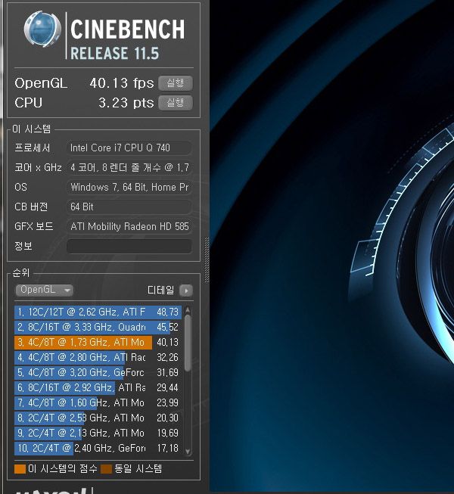Select ranking row 8. 2C/4T @ 2.53 GHz
This screenshot has width=454, height=494.
point(98,418)
